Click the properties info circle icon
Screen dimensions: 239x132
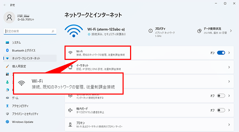click(x=151, y=31)
